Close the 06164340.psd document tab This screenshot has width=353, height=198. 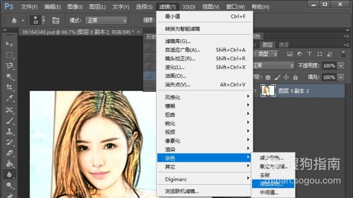(x=139, y=32)
